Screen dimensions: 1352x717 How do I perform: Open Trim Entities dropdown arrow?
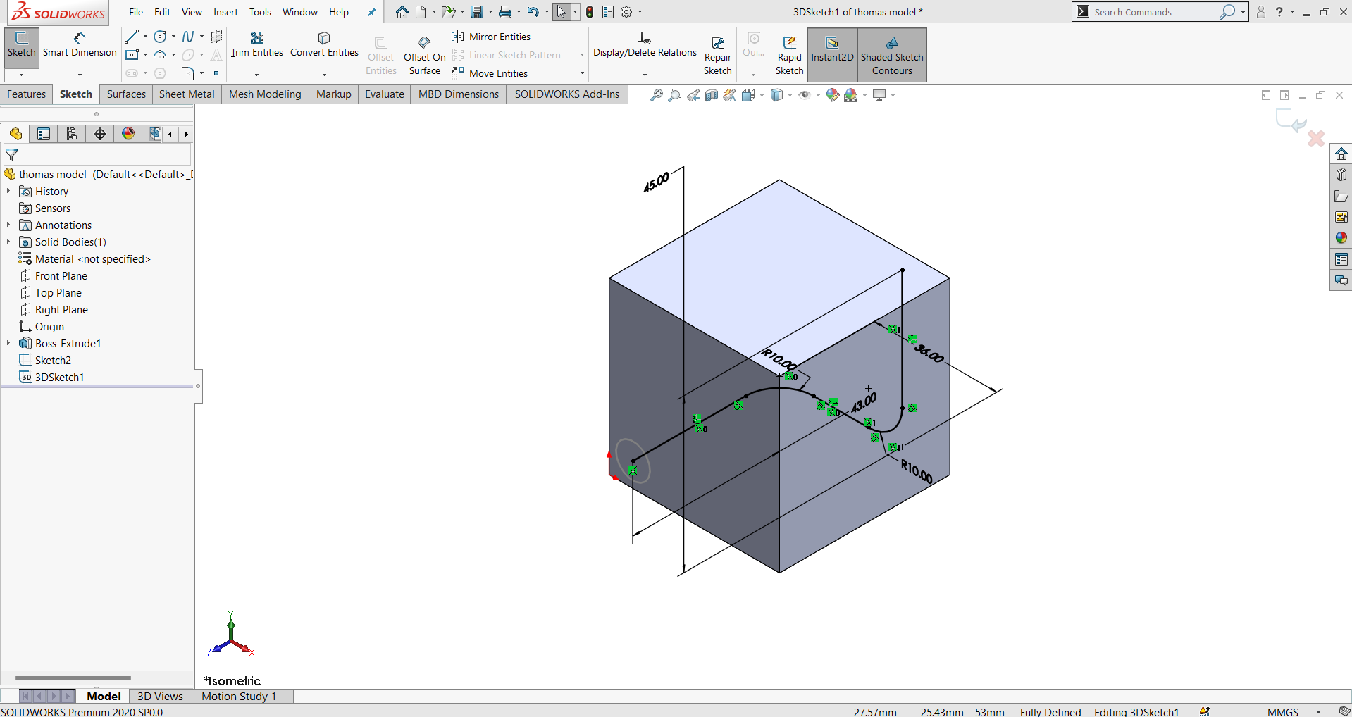pyautogui.click(x=256, y=75)
